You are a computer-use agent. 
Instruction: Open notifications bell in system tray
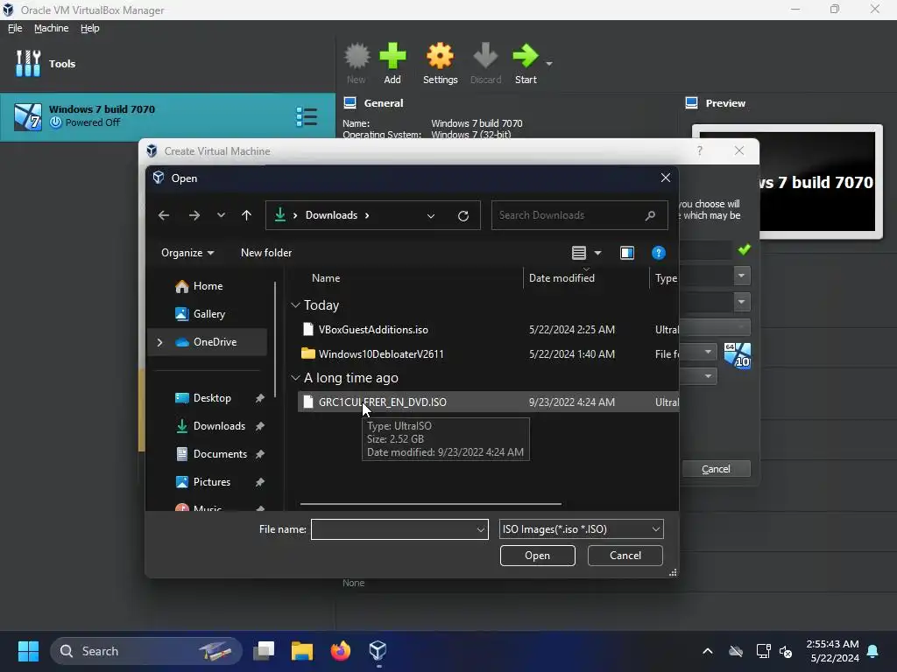pyautogui.click(x=873, y=651)
